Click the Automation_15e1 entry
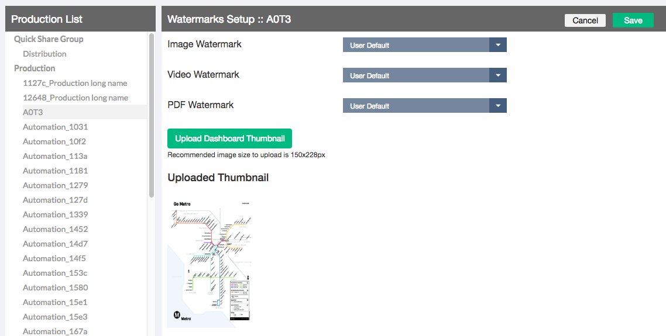 click(55, 302)
